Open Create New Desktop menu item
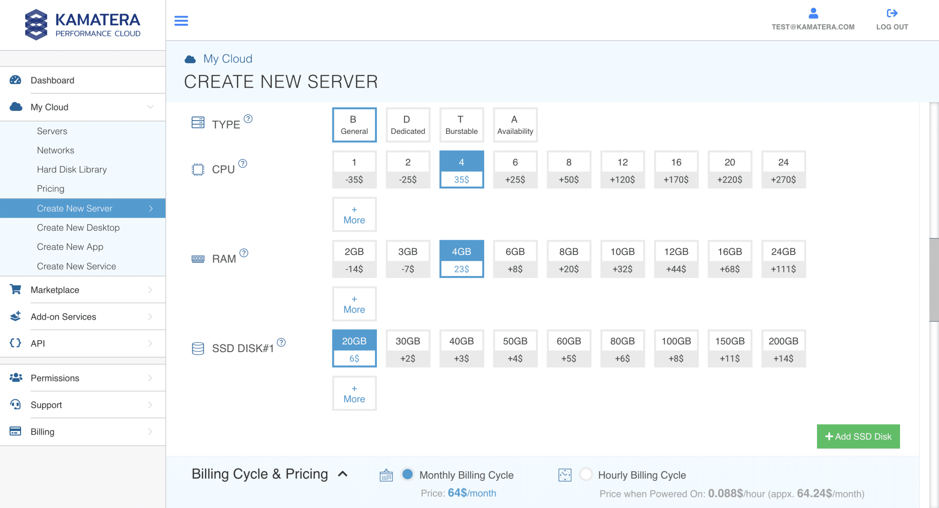The width and height of the screenshot is (939, 508). [x=78, y=227]
